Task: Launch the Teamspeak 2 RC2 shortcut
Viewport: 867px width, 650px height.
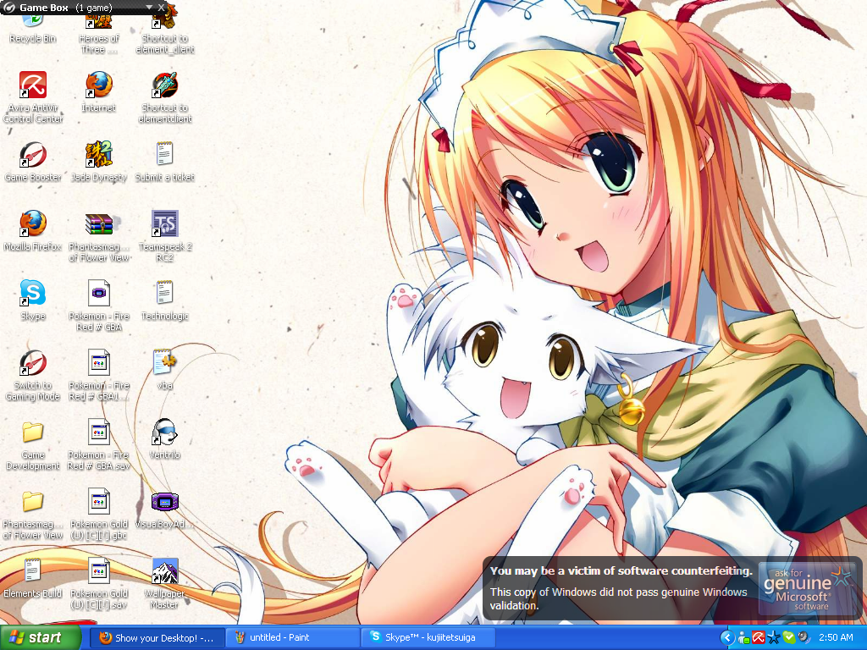Action: tap(165, 237)
